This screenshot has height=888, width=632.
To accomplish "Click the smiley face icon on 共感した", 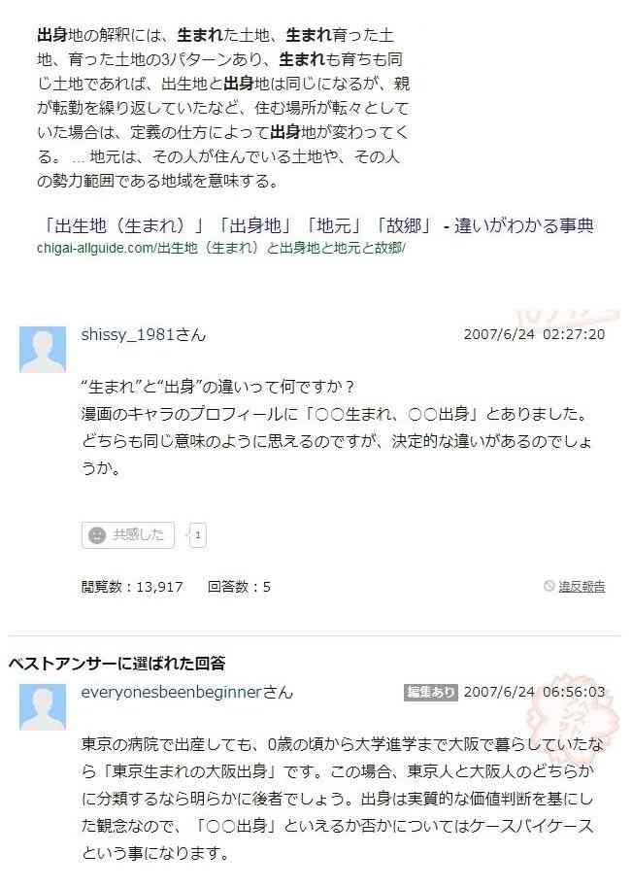I will pyautogui.click(x=97, y=535).
